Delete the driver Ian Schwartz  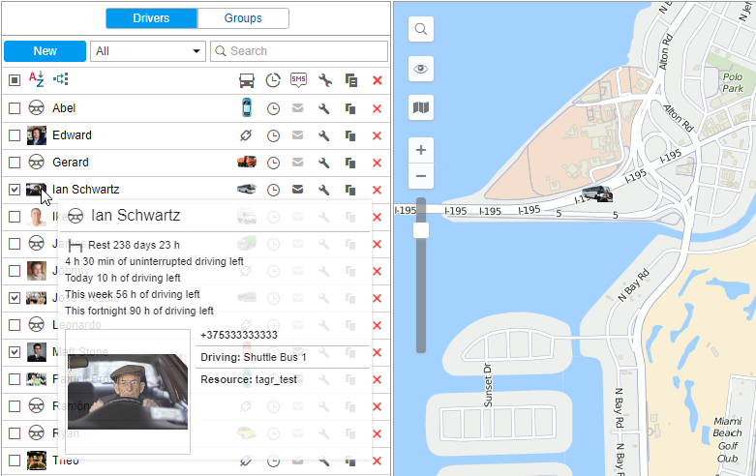pyautogui.click(x=378, y=190)
